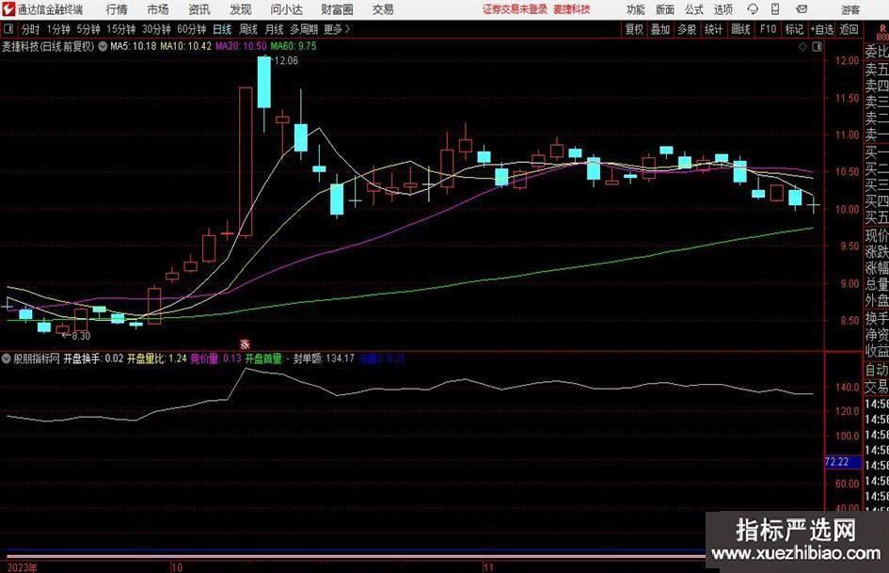Open the 资讯 menu
The height and width of the screenshot is (573, 889).
tap(199, 9)
